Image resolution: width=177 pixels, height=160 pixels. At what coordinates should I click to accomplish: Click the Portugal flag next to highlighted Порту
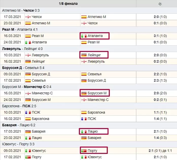[x=84, y=151]
